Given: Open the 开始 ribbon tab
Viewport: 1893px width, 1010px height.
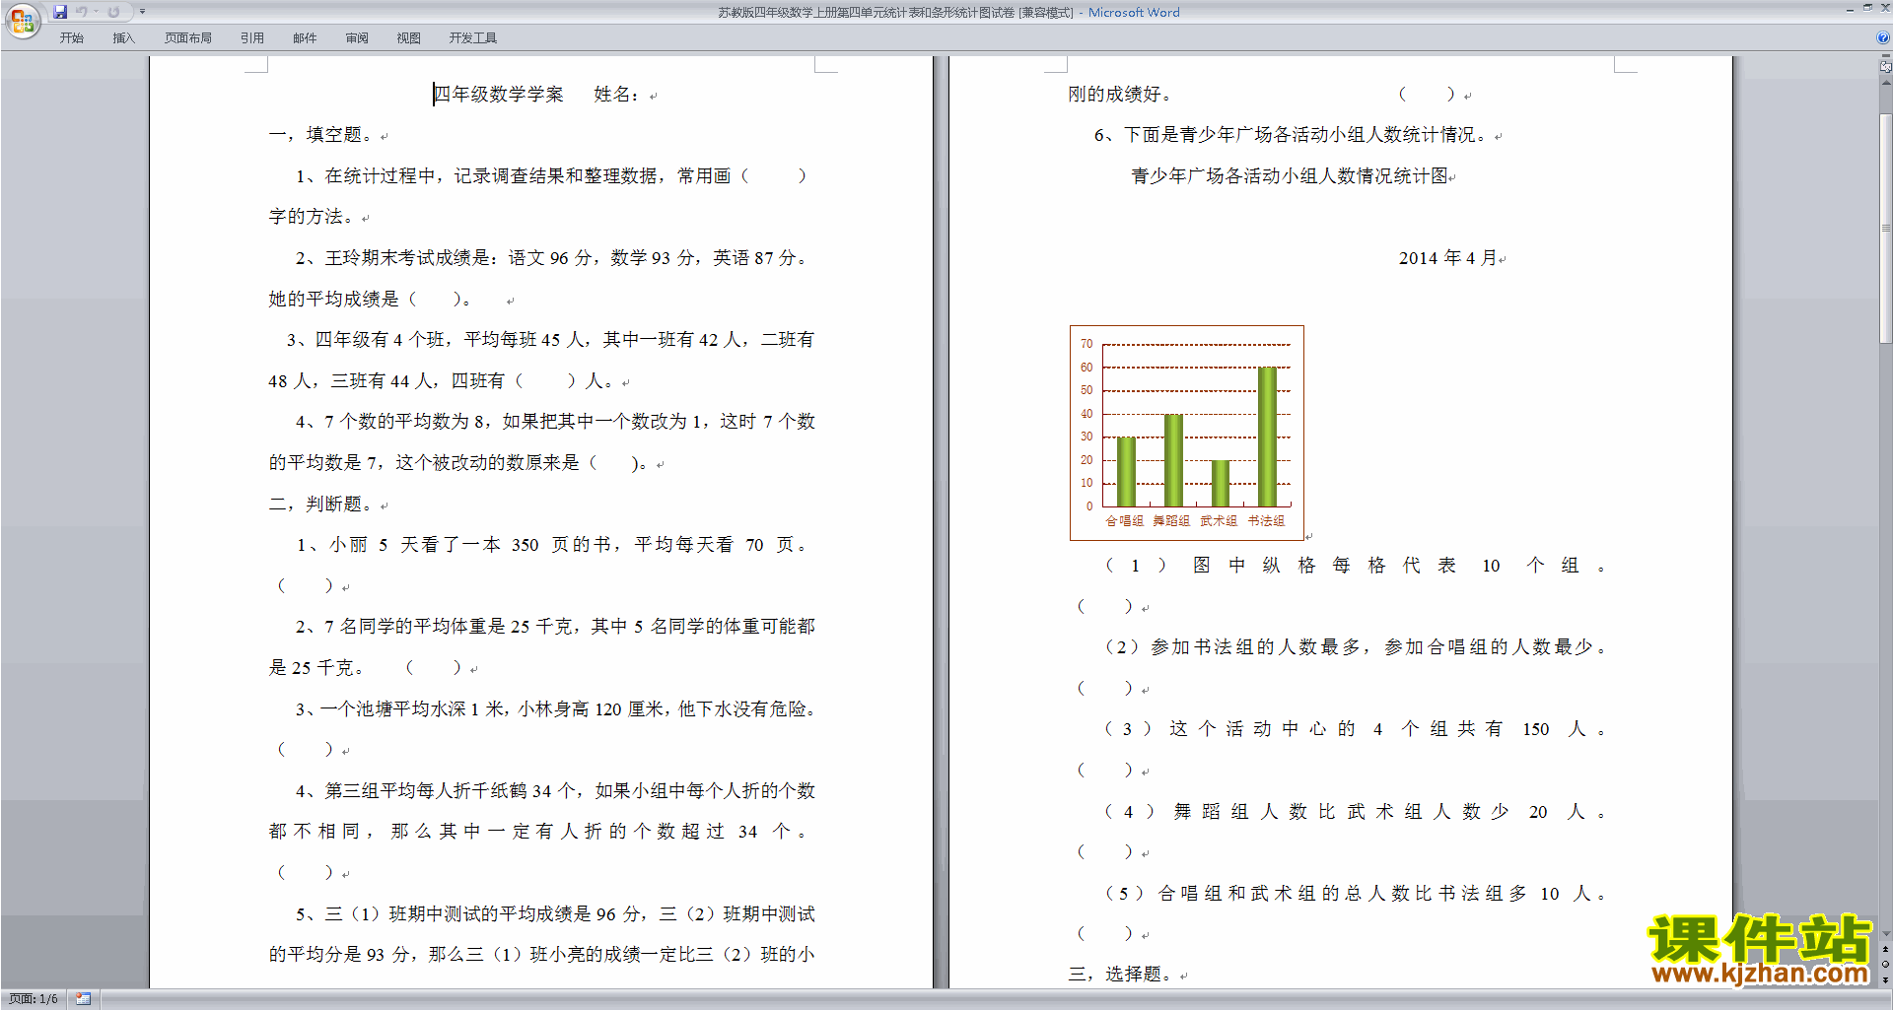Looking at the screenshot, I should tap(72, 38).
